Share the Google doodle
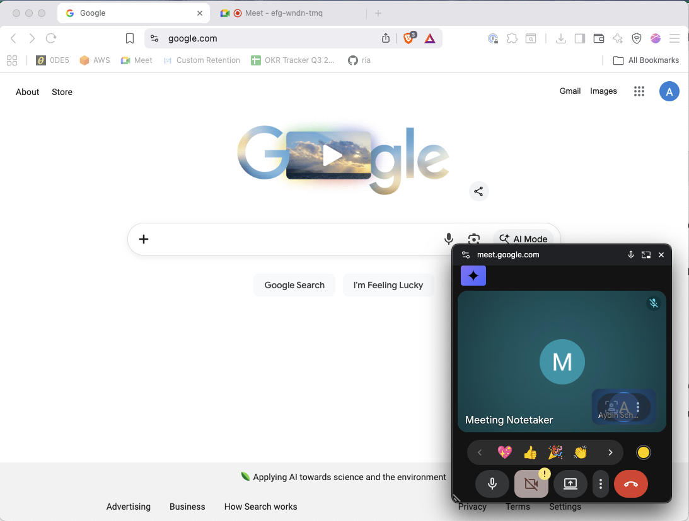Screen dimensions: 689x521 click(478, 191)
